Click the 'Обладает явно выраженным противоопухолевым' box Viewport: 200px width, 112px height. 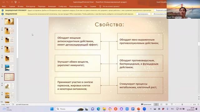pyautogui.click(x=140, y=41)
